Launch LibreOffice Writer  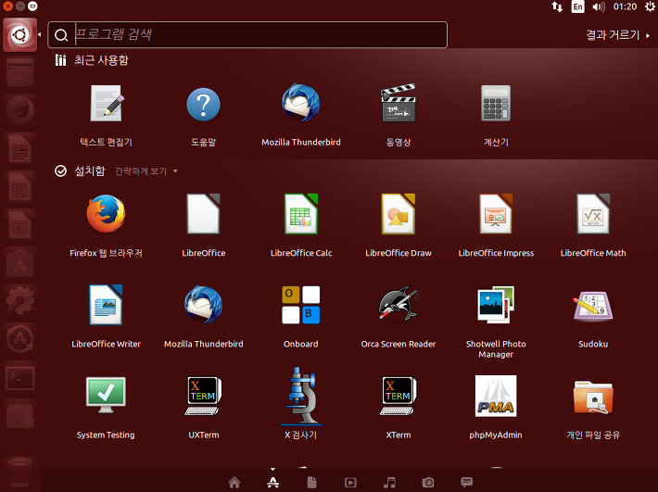106,305
